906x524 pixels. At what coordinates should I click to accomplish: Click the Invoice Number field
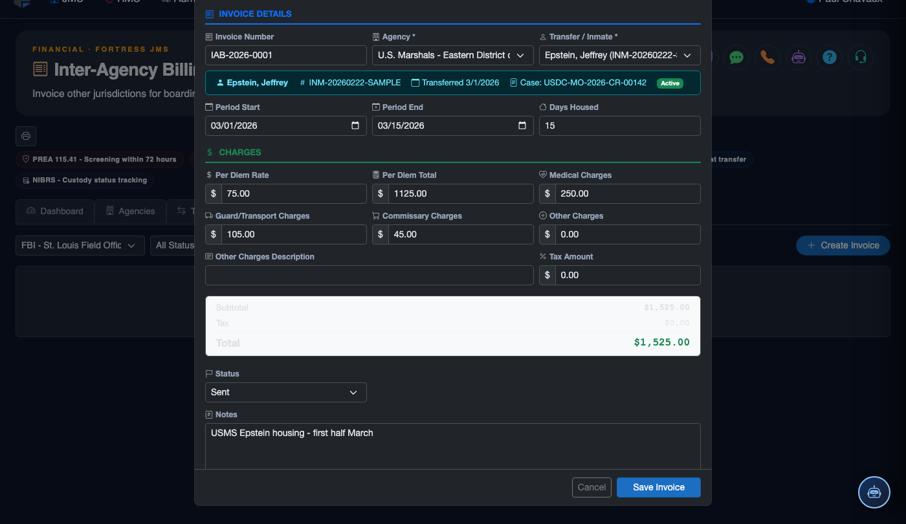[x=286, y=55]
